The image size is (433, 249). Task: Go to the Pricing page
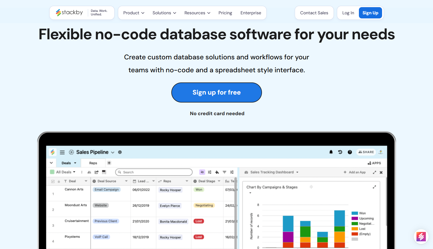click(225, 13)
